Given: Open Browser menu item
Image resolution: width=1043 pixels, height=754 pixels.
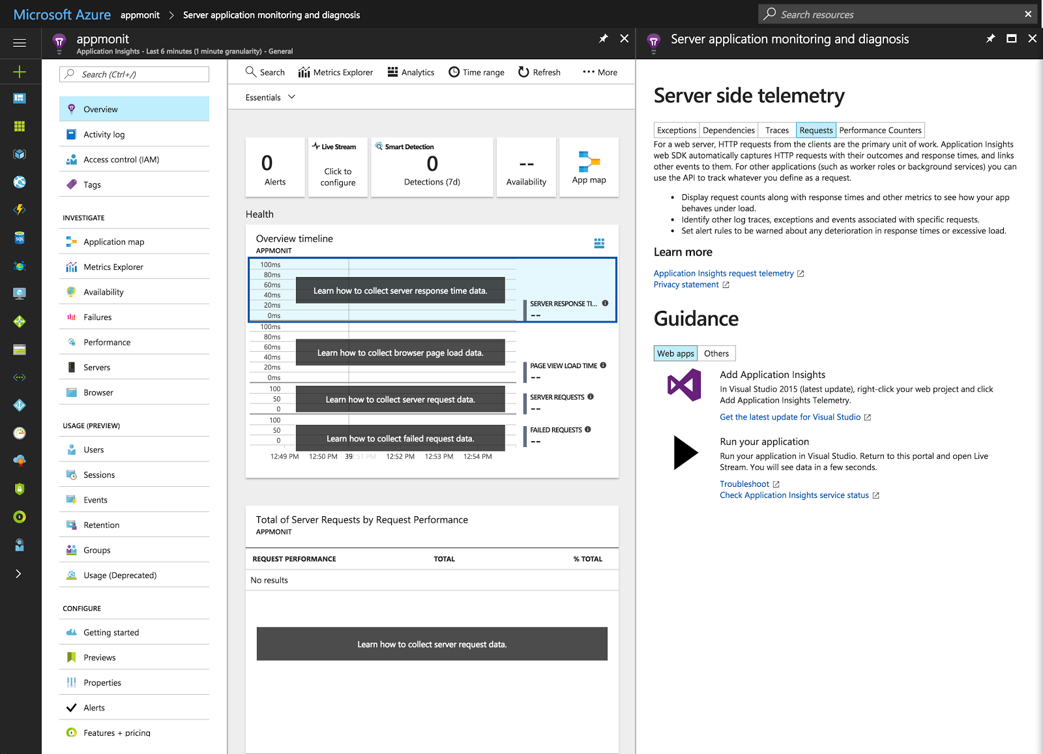Looking at the screenshot, I should [134, 392].
